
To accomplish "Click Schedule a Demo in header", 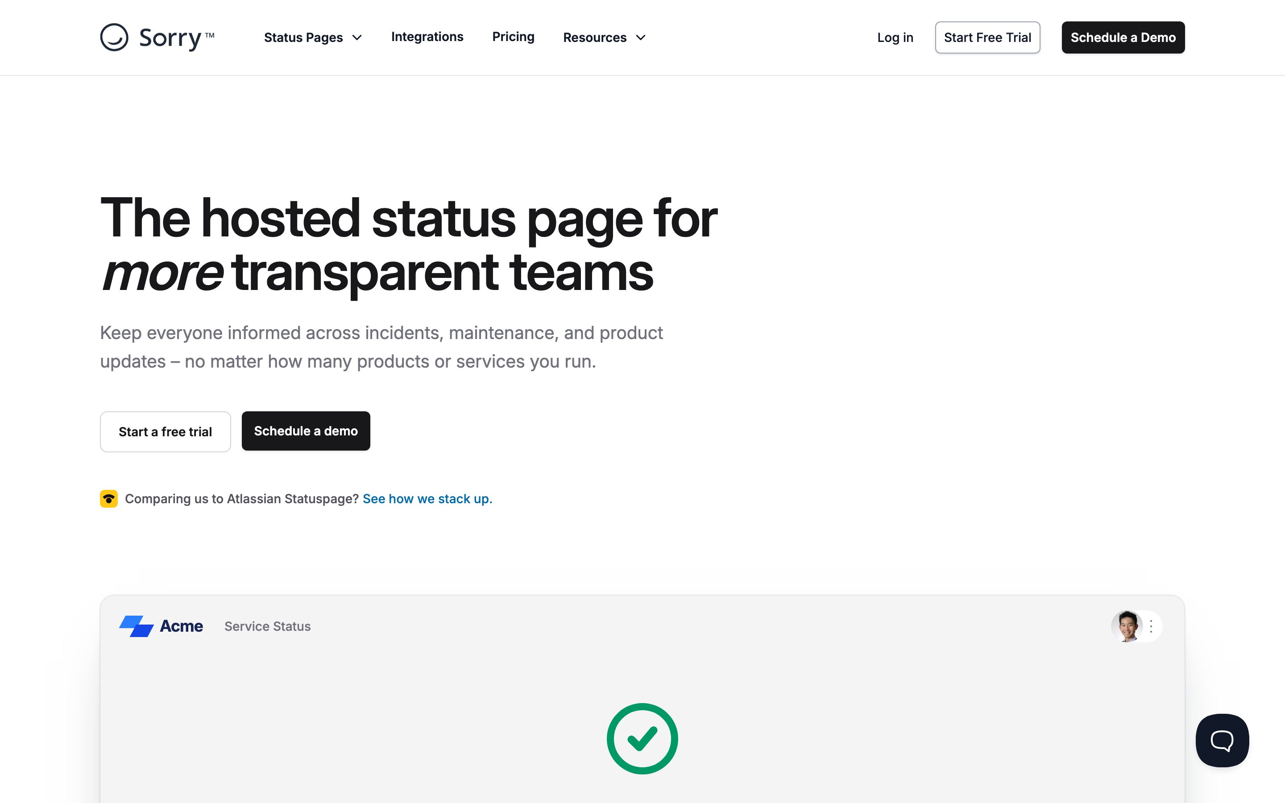I will [1123, 38].
